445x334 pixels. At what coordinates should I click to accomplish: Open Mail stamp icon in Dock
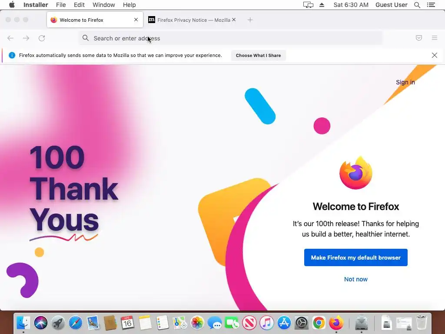click(93, 323)
